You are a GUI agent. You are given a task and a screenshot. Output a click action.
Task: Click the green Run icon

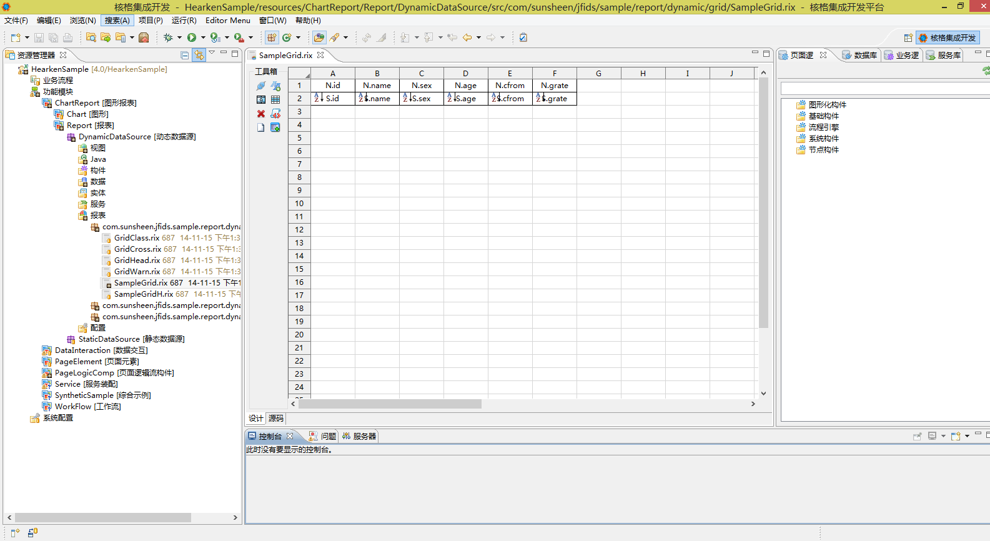(192, 37)
